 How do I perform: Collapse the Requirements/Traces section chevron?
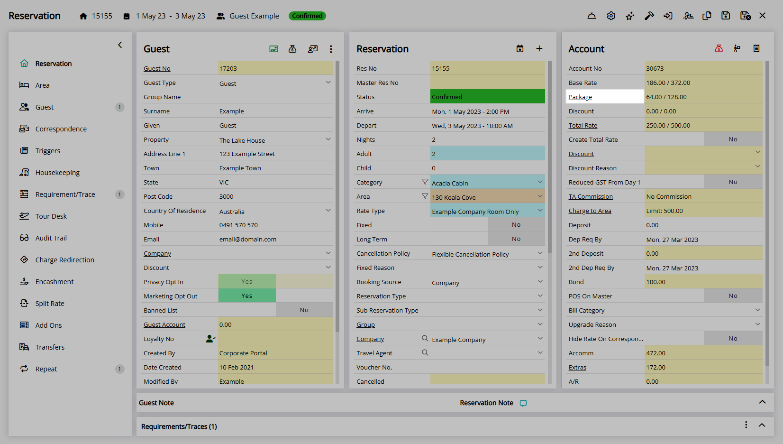(762, 425)
